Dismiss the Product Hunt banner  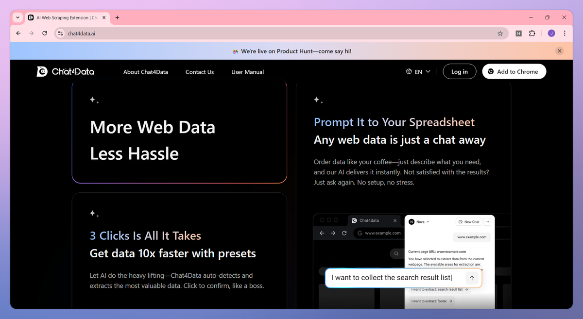click(560, 51)
